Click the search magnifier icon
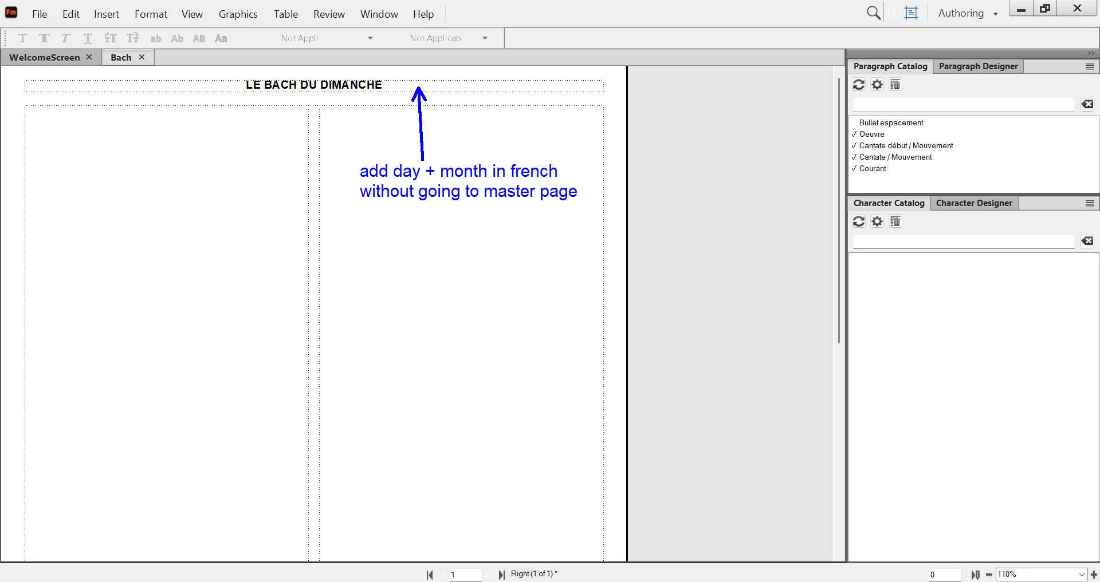1100x582 pixels. pos(873,13)
